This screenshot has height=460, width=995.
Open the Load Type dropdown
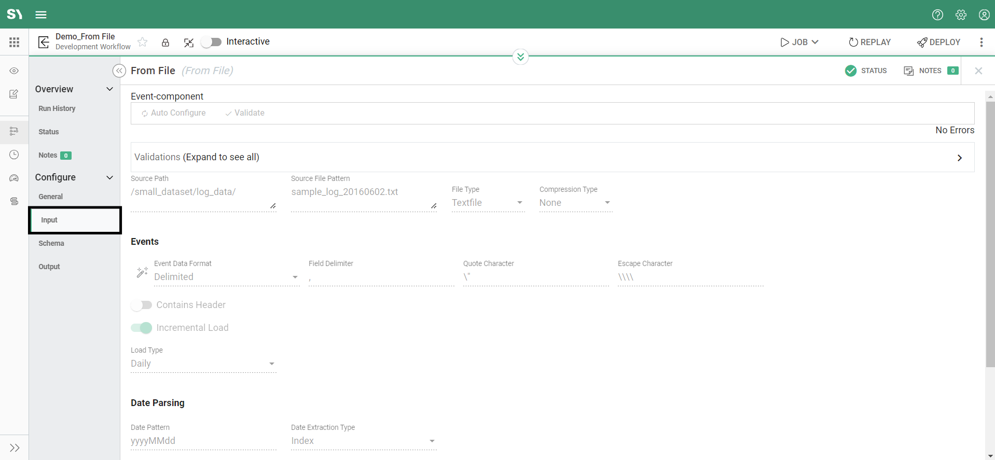coord(203,364)
